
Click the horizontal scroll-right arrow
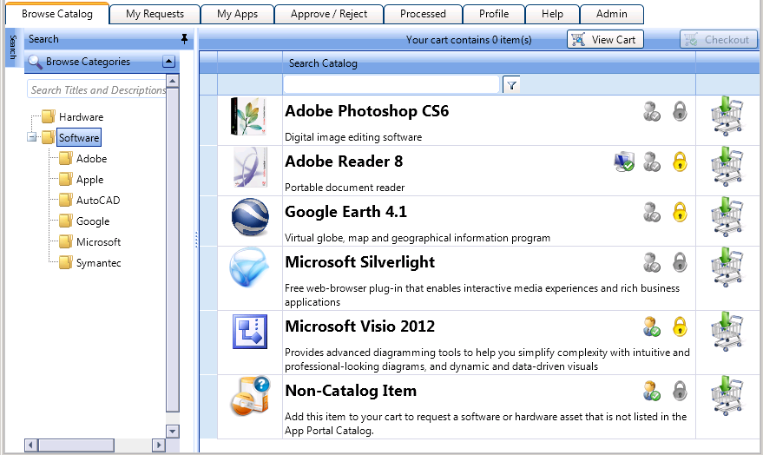click(159, 445)
